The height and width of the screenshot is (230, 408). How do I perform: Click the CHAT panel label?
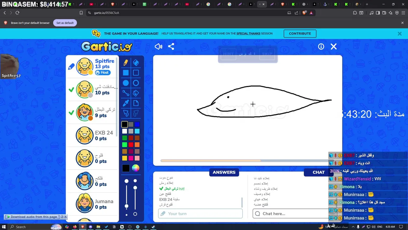tap(318, 172)
